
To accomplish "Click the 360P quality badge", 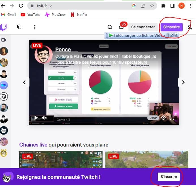I will [153, 118].
